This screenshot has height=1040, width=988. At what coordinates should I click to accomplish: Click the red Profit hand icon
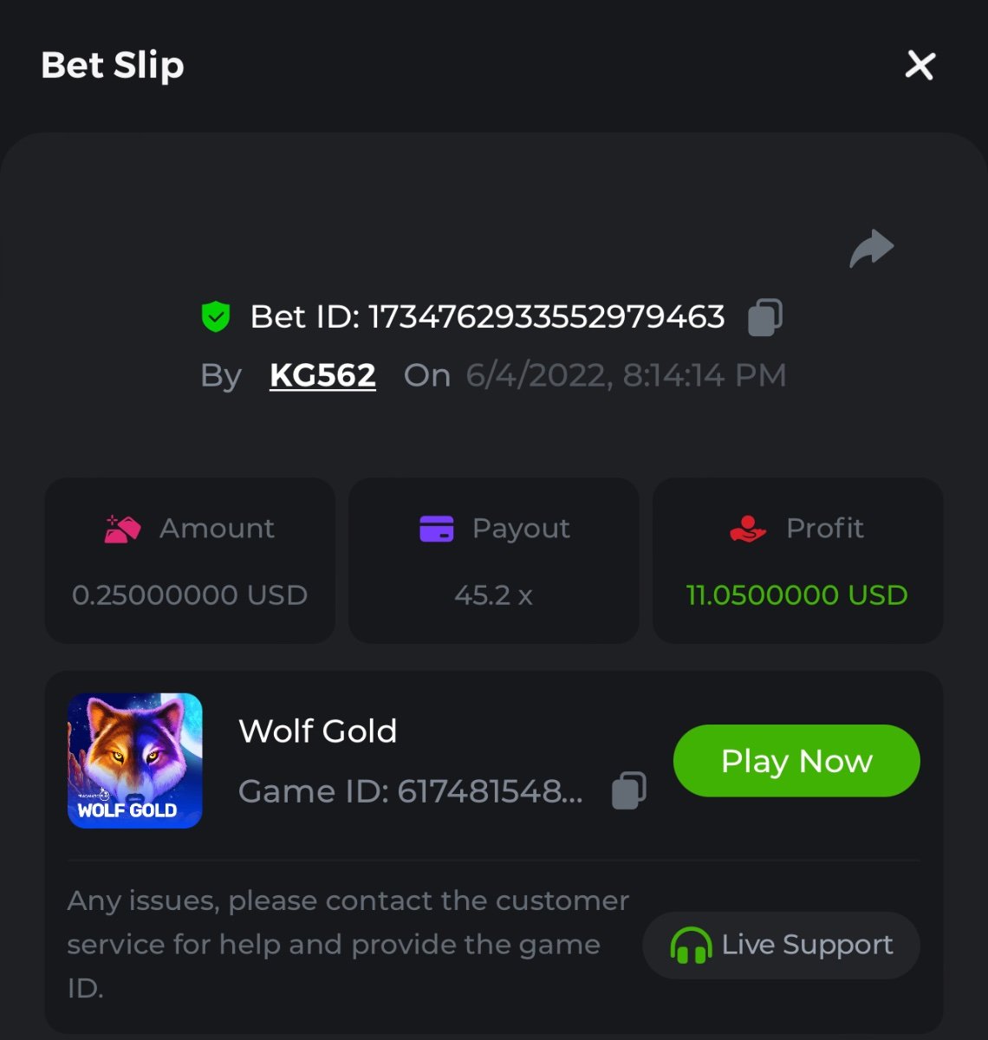pos(748,529)
